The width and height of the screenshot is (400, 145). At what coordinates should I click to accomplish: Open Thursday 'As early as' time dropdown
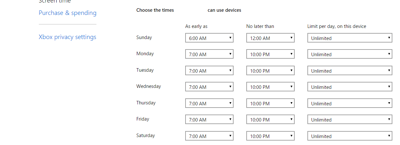tap(209, 103)
